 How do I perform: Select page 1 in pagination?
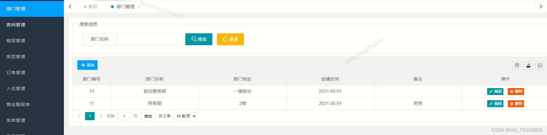point(90,116)
